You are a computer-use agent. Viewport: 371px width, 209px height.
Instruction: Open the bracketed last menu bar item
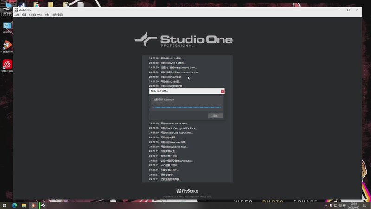click(57, 15)
